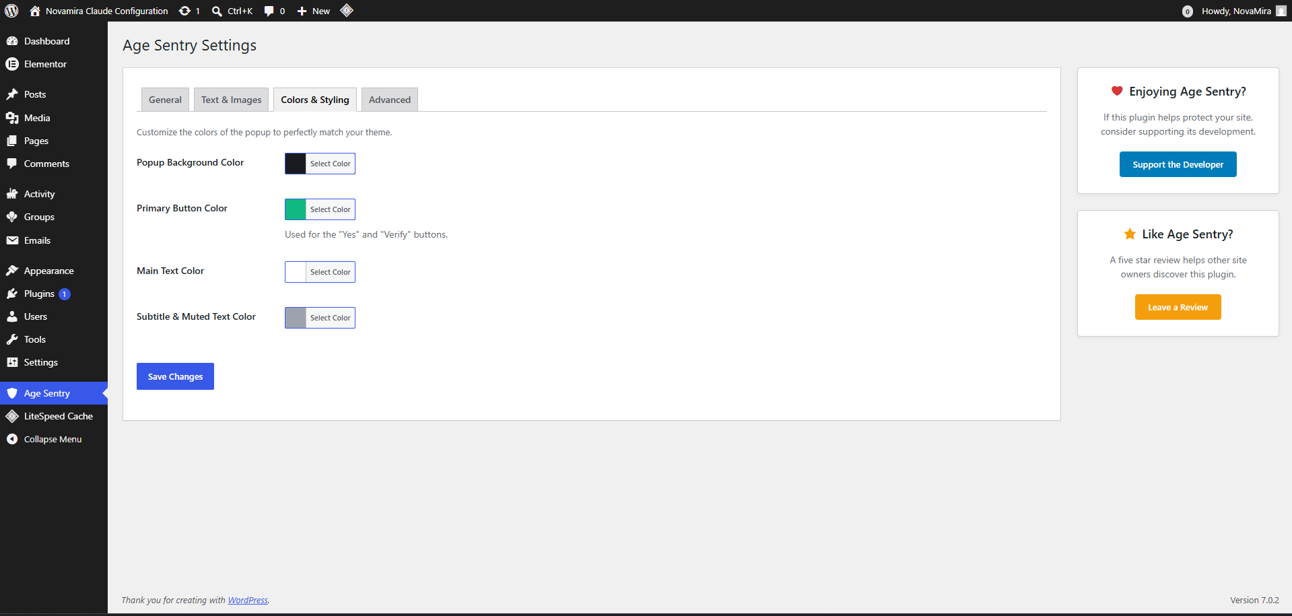This screenshot has height=616, width=1292.
Task: Click the Enjoying Age Sentry? heading
Action: [x=1188, y=92]
